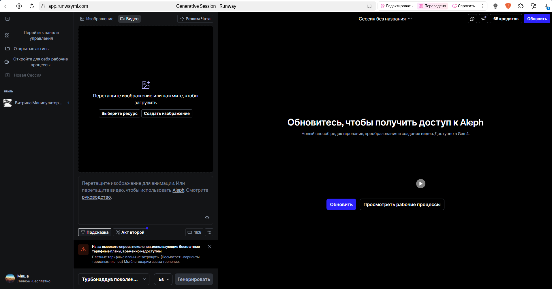Open the generation settings sliders icon

pyautogui.click(x=209, y=232)
